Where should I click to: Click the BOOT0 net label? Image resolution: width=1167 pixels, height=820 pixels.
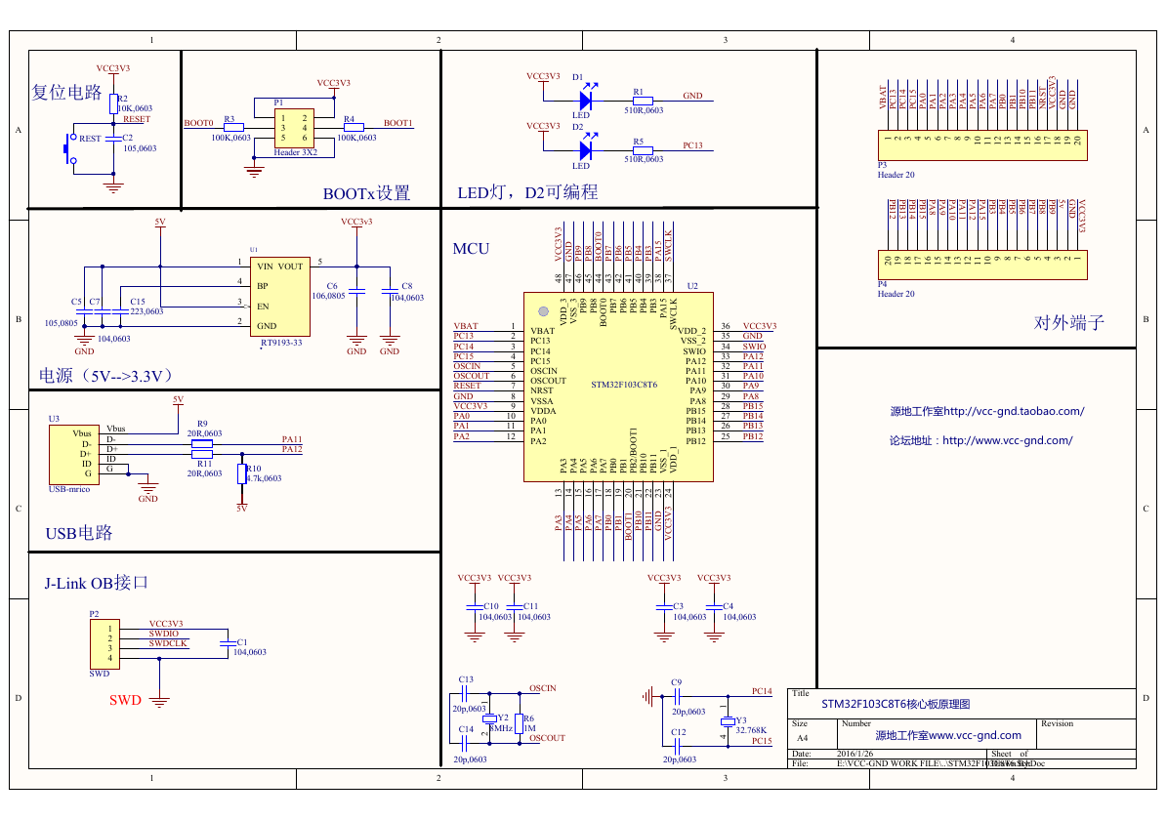pos(198,123)
